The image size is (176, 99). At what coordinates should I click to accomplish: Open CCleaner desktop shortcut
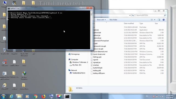5,63
